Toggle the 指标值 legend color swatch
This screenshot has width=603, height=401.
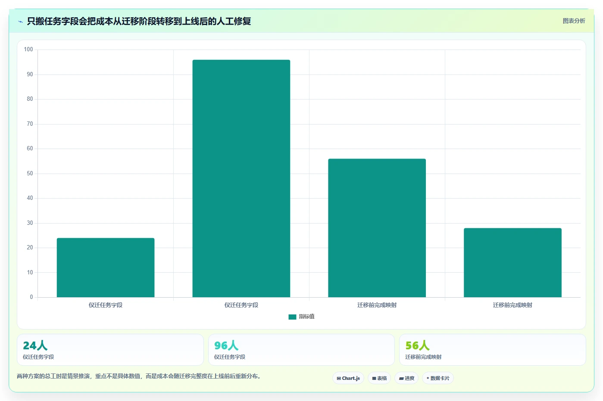[292, 317]
